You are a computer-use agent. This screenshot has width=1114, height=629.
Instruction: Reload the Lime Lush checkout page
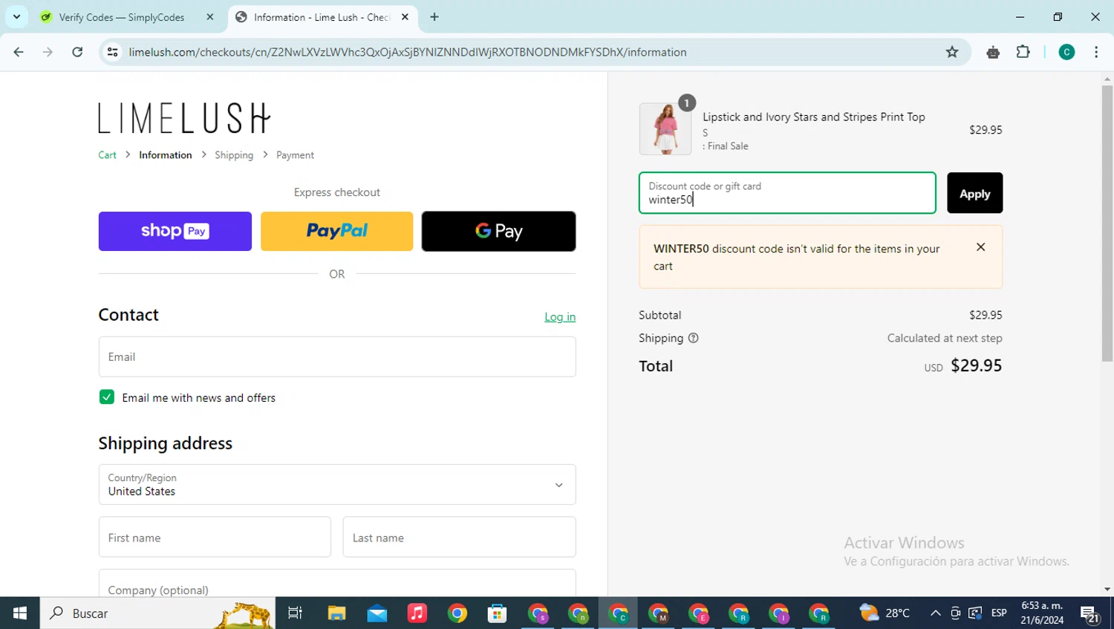click(77, 52)
